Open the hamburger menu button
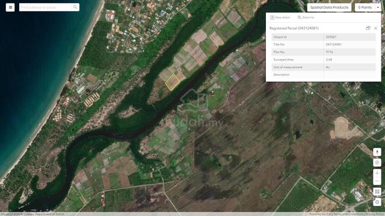 click(10, 7)
